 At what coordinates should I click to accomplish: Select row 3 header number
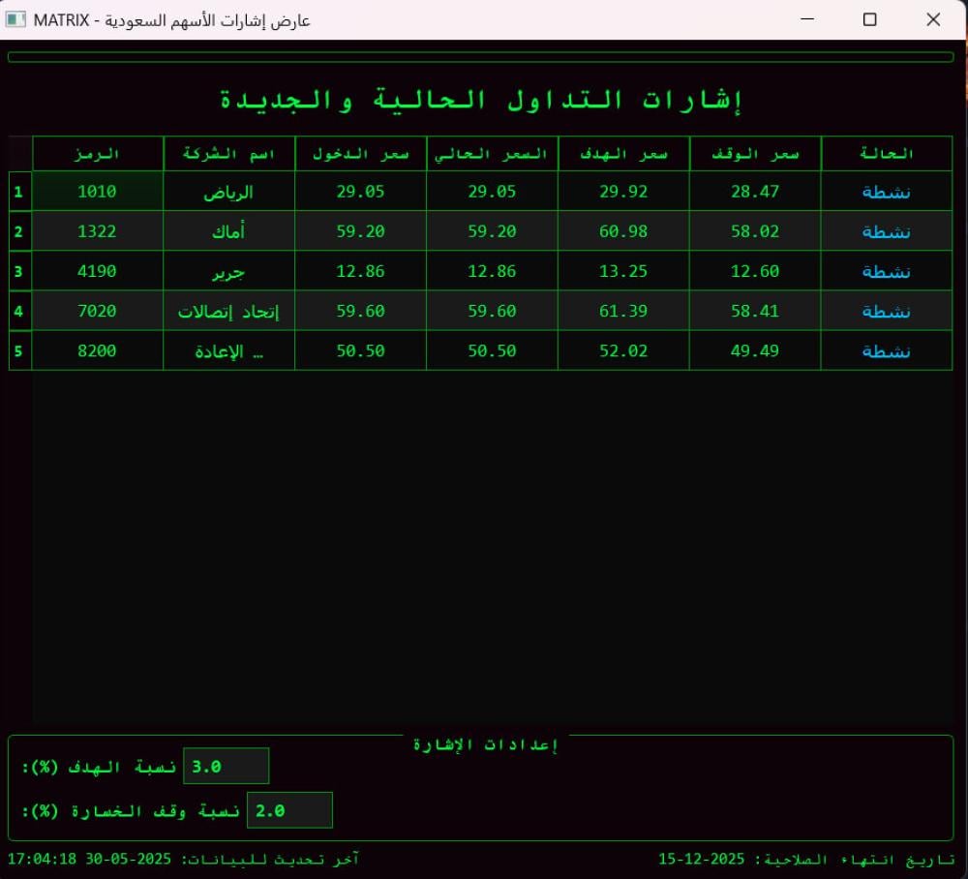point(19,271)
